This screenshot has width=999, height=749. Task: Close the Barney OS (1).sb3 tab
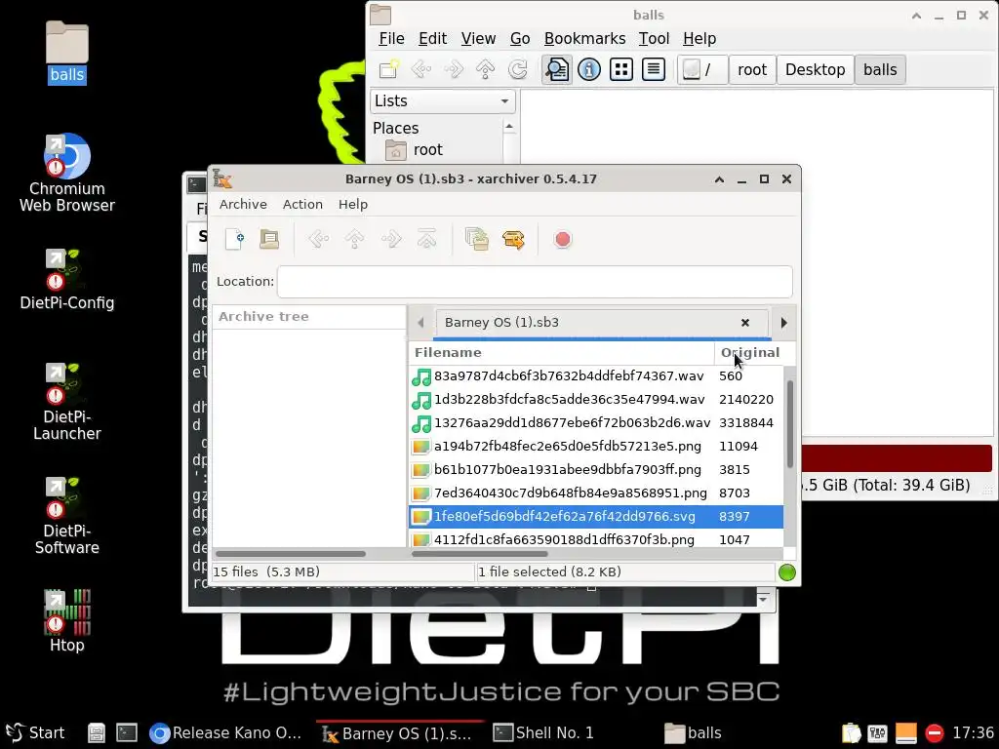[x=744, y=323]
